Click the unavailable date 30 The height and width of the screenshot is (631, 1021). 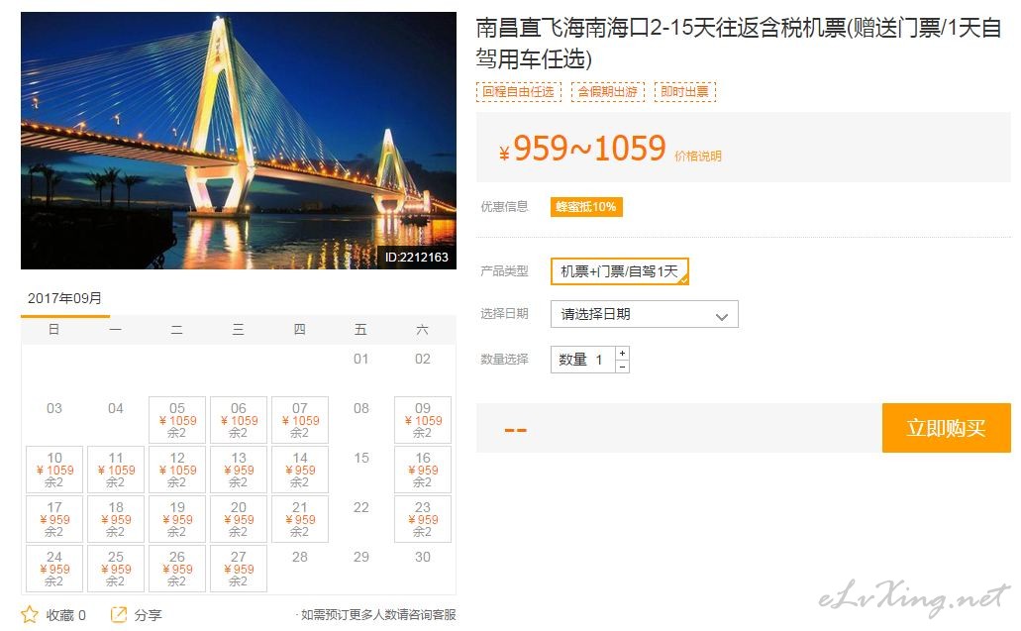click(x=423, y=557)
